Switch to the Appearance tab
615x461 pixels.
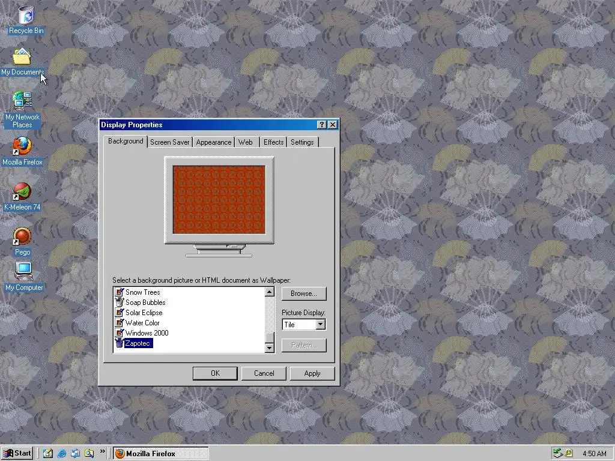point(214,142)
